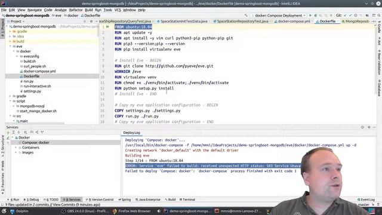Viewport: 382px width, 215px height.
Task: Open the TODO tool window
Action: click(x=51, y=199)
